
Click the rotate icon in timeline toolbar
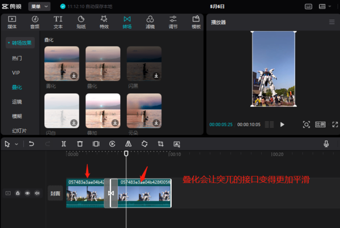pos(144,144)
